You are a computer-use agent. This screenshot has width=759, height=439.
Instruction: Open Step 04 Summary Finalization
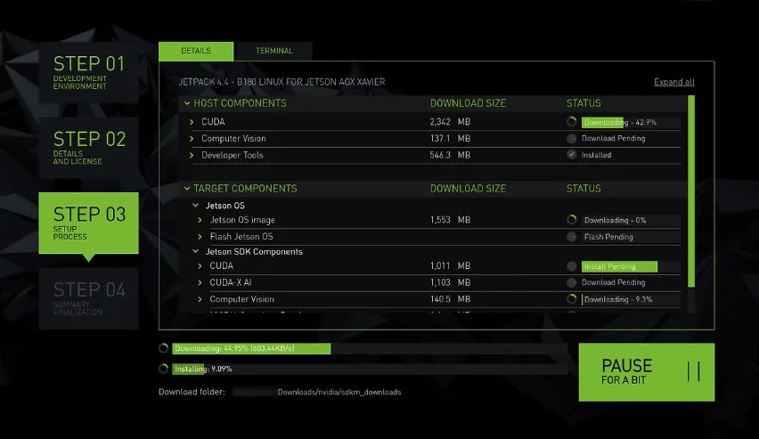pos(88,298)
